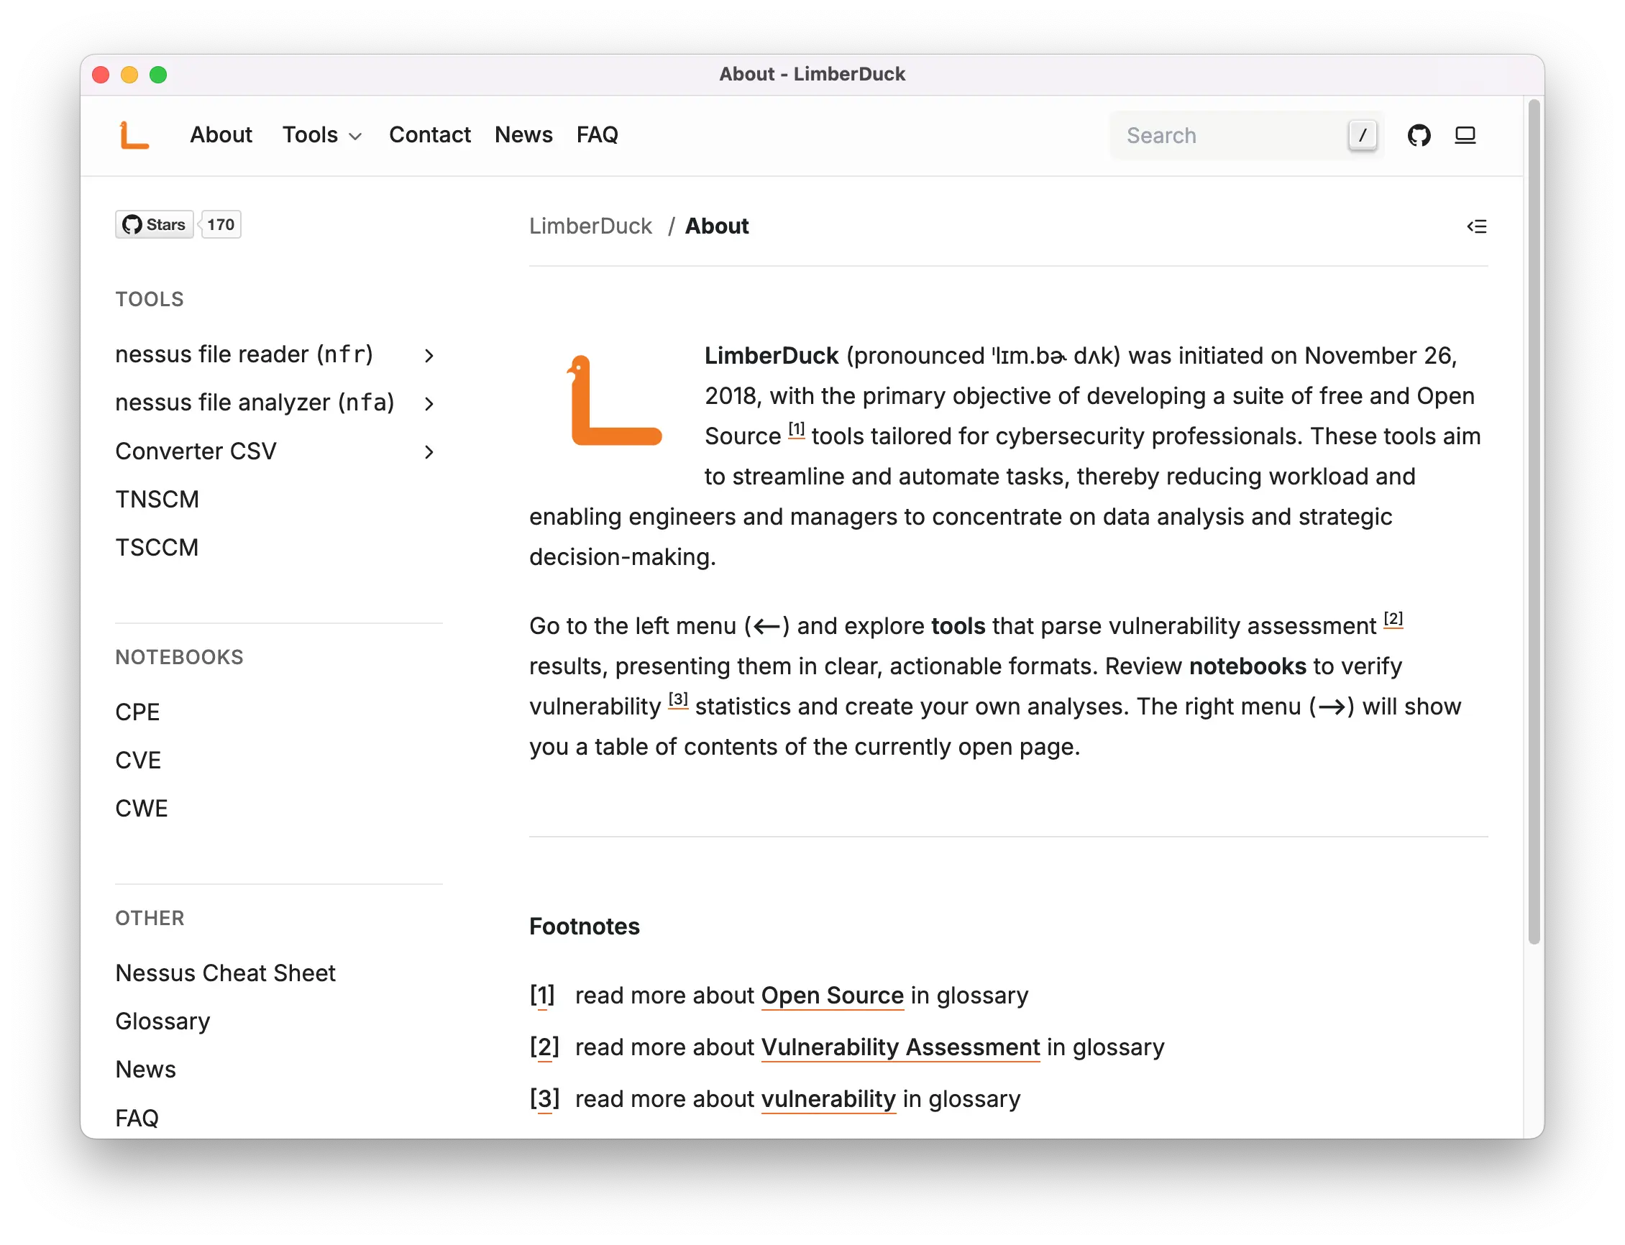Screen dimensions: 1625x1245
Task: Maximize window with green button
Action: pyautogui.click(x=158, y=75)
